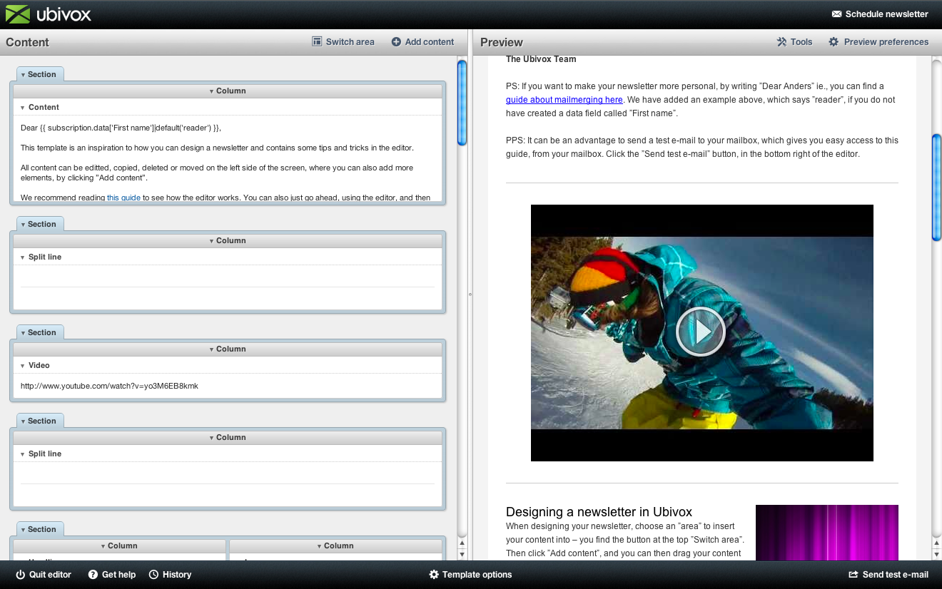This screenshot has width=942, height=589.
Task: Send test e-mail from the bottom bar
Action: pyautogui.click(x=888, y=574)
